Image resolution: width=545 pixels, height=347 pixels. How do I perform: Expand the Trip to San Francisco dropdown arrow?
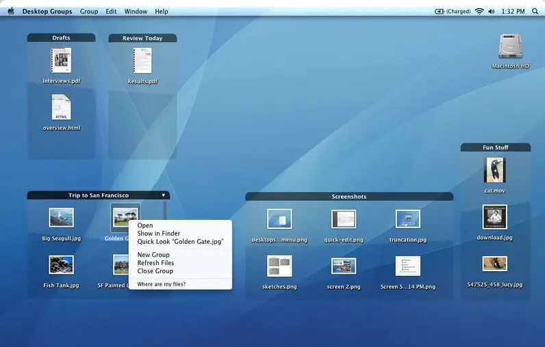(x=164, y=195)
